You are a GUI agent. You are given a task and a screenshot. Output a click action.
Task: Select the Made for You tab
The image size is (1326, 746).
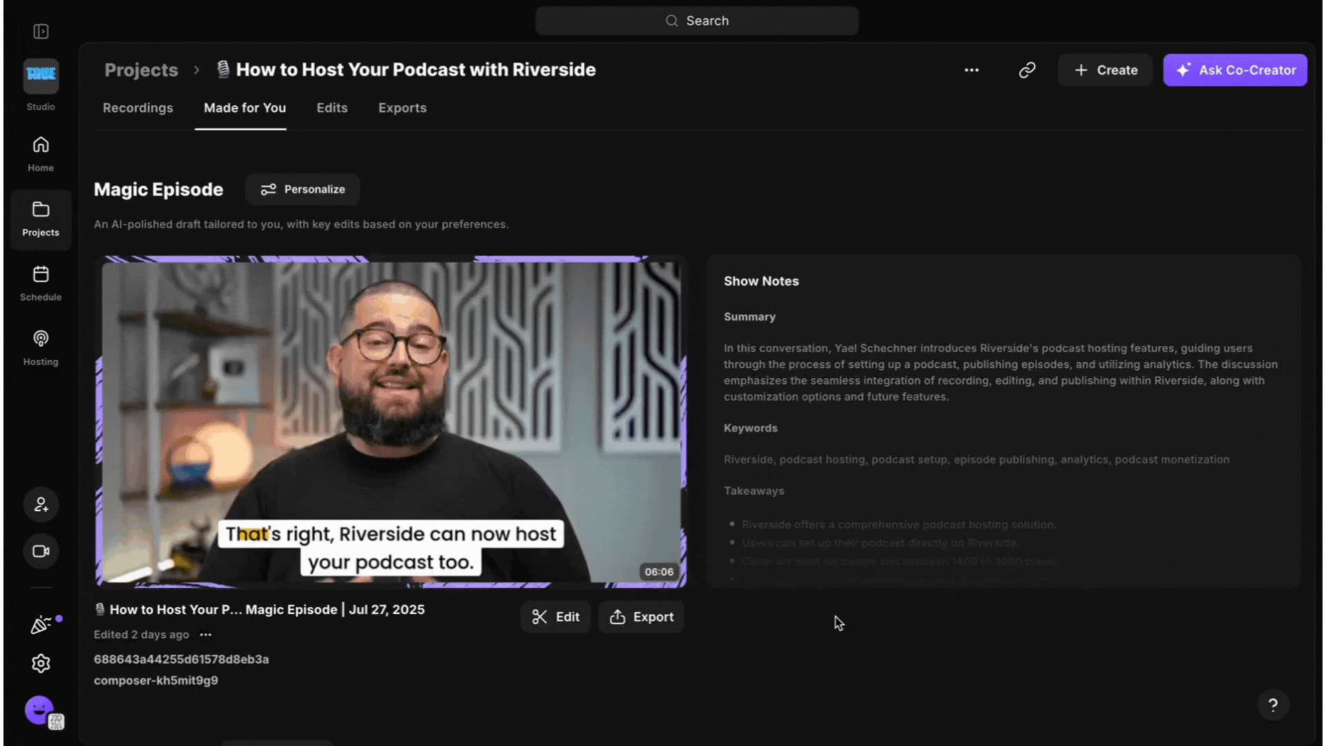[244, 108]
